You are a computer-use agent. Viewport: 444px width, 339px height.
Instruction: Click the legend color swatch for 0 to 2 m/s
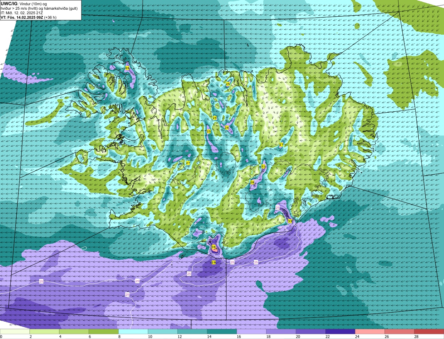click(x=15, y=331)
